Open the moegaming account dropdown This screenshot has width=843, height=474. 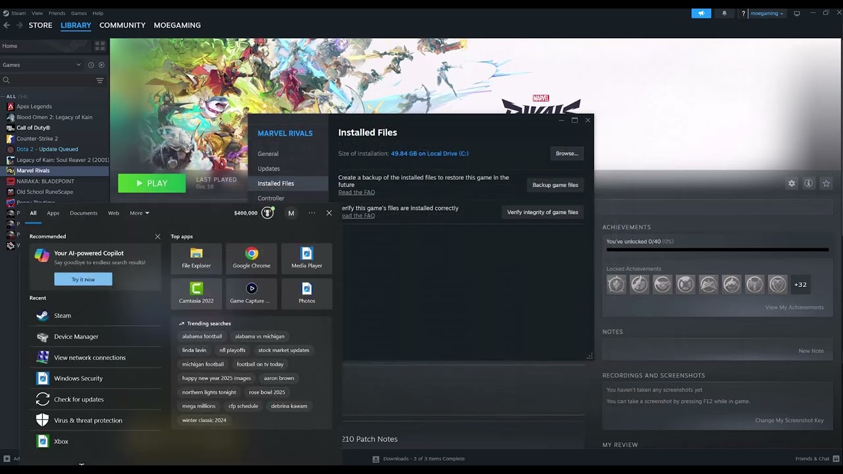click(767, 13)
